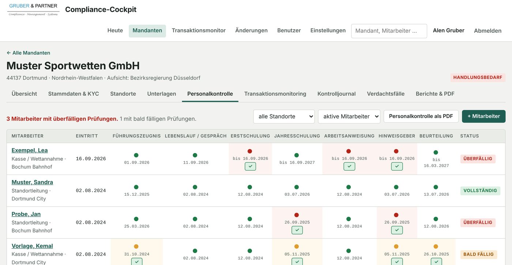Open Einstellungen in the top navigation
Image resolution: width=512 pixels, height=265 pixels.
click(328, 31)
